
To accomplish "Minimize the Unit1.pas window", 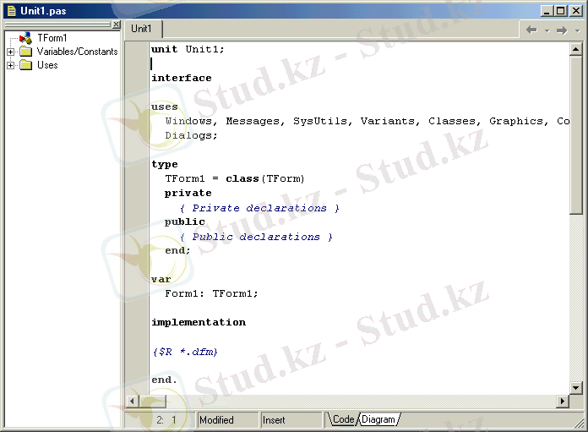I will point(547,11).
